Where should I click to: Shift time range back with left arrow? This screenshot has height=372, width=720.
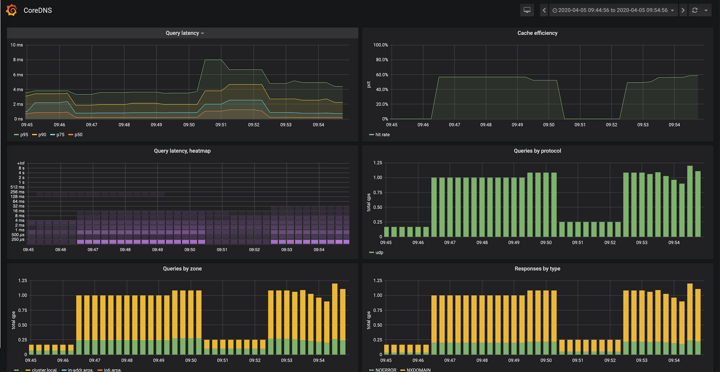click(544, 10)
